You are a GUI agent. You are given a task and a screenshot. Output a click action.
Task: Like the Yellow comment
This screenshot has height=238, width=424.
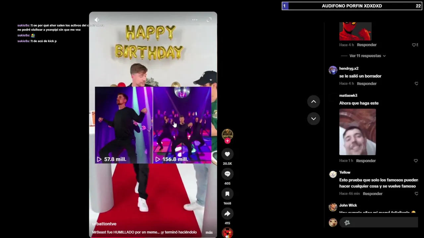(416, 194)
